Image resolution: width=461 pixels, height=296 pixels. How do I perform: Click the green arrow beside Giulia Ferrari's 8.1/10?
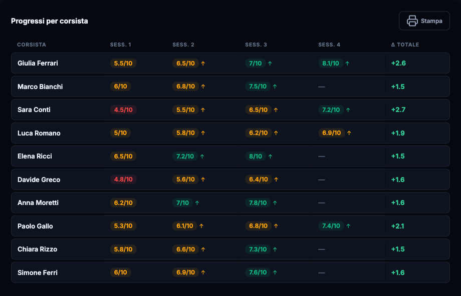tap(348, 63)
